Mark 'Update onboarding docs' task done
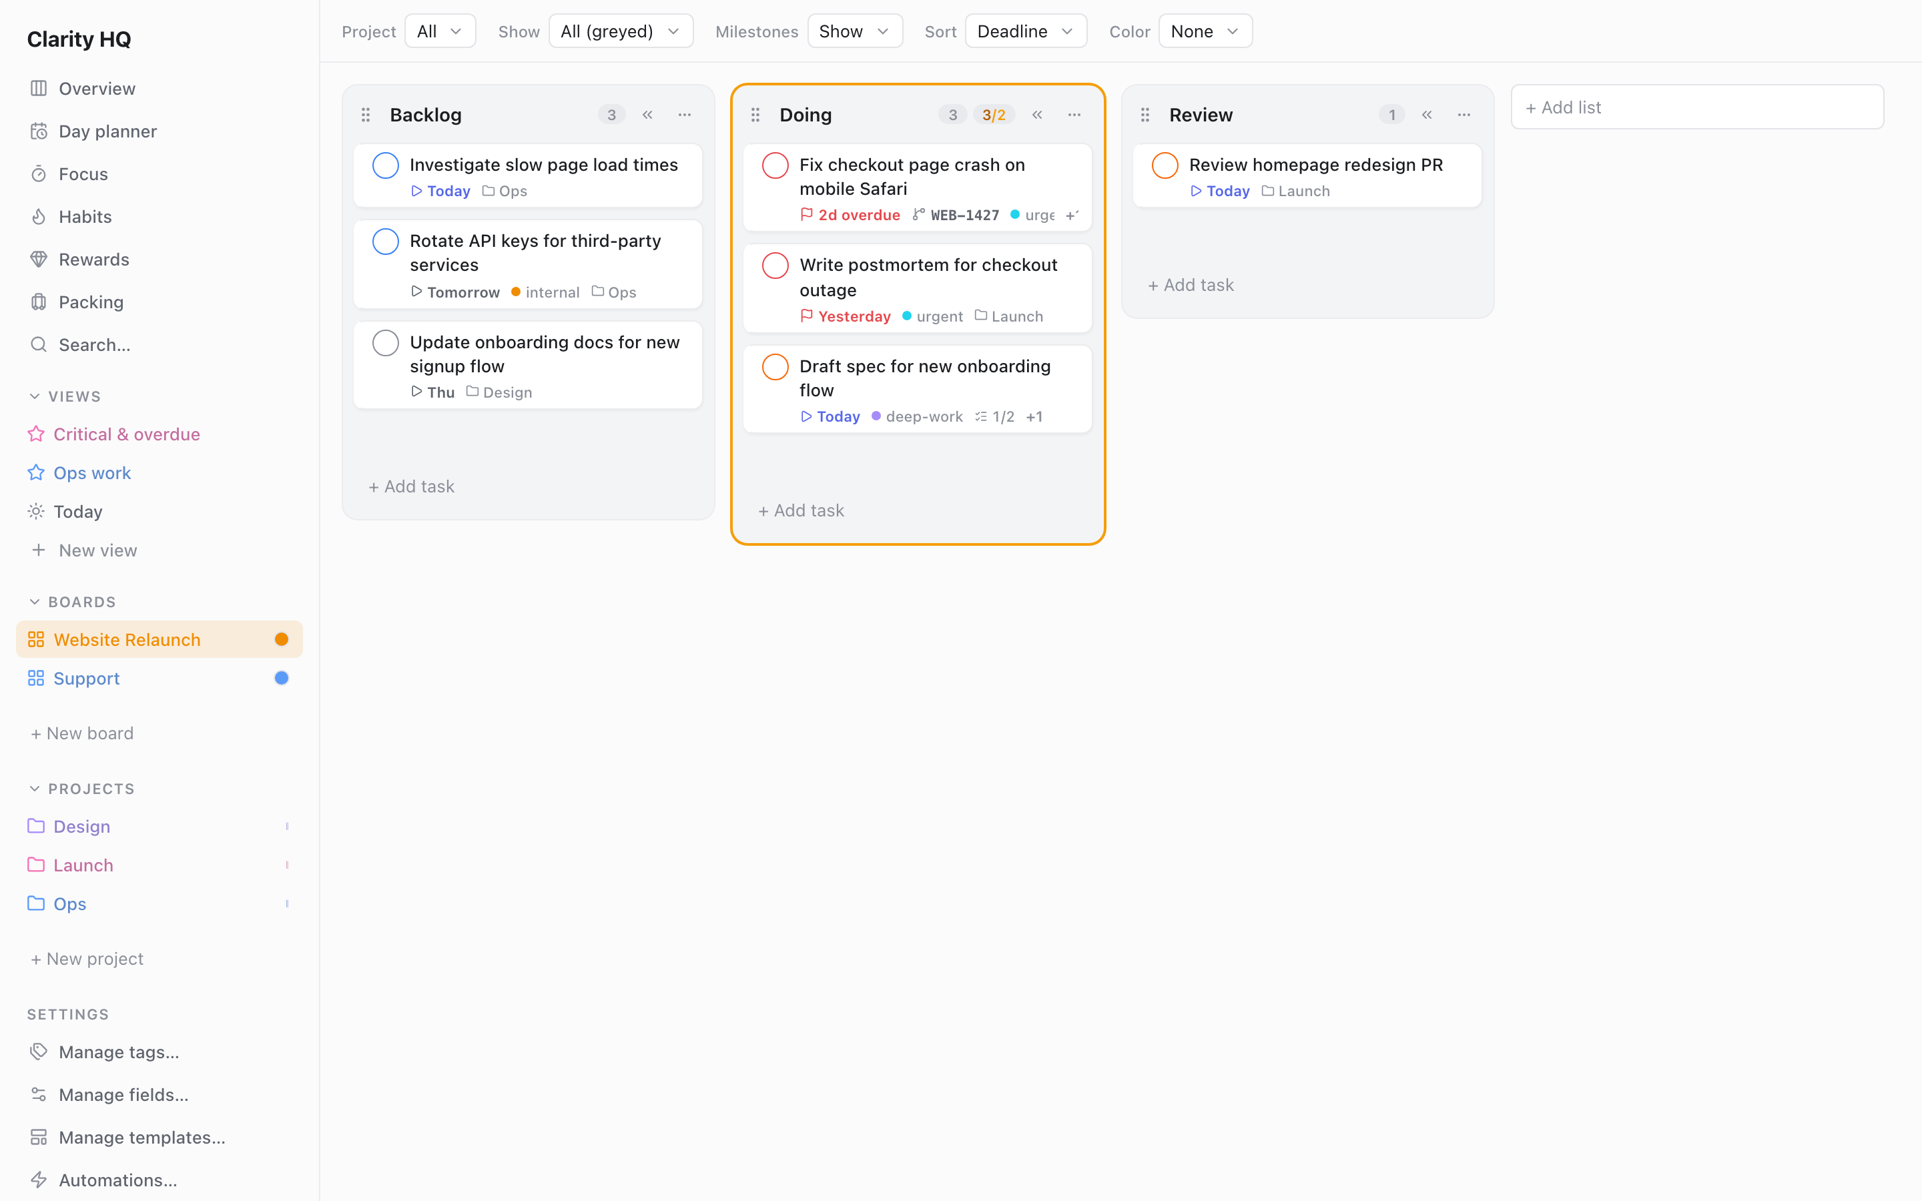 (x=385, y=343)
